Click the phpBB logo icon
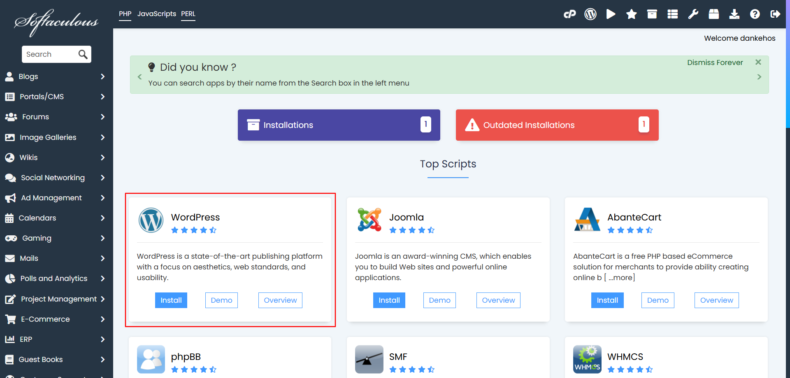Screen dimensions: 790x378 pos(151,359)
